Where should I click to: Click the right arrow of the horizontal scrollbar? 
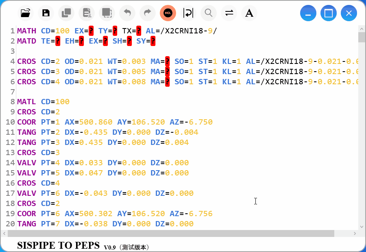[354, 233]
